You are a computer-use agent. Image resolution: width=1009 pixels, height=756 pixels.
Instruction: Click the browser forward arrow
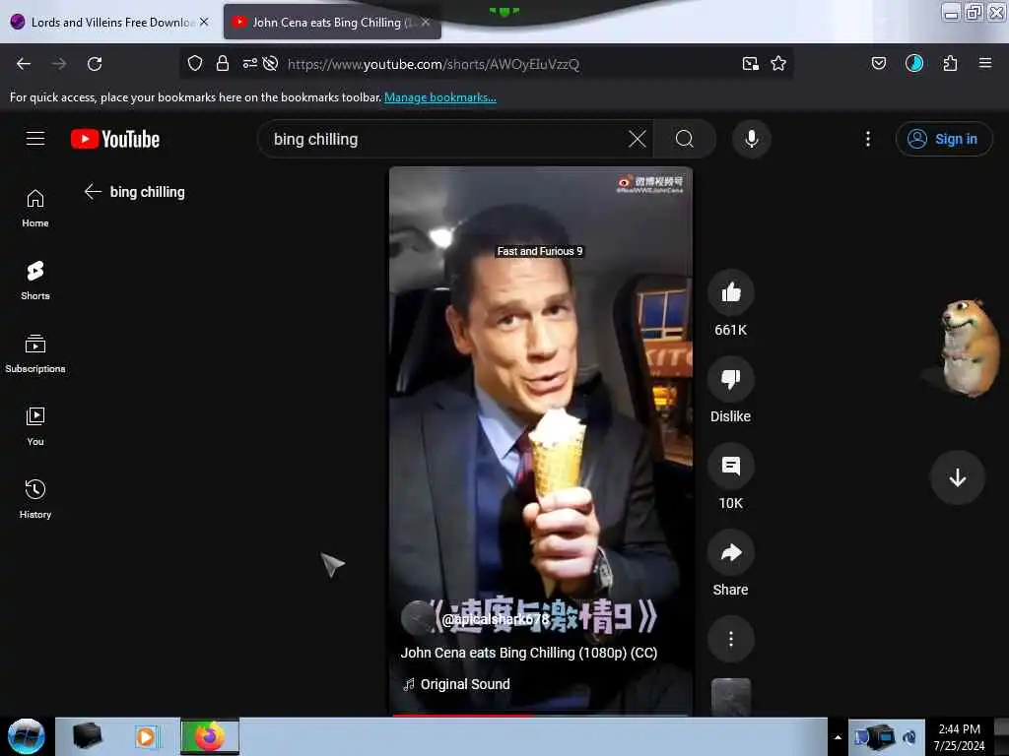pyautogui.click(x=59, y=64)
